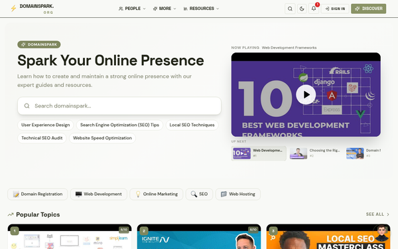Open the Domain Registration category
This screenshot has width=398, height=249.
(38, 194)
